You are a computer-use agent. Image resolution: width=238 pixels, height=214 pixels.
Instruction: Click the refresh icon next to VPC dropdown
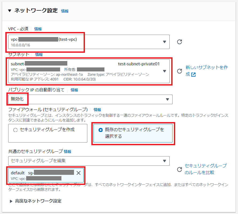180,42
